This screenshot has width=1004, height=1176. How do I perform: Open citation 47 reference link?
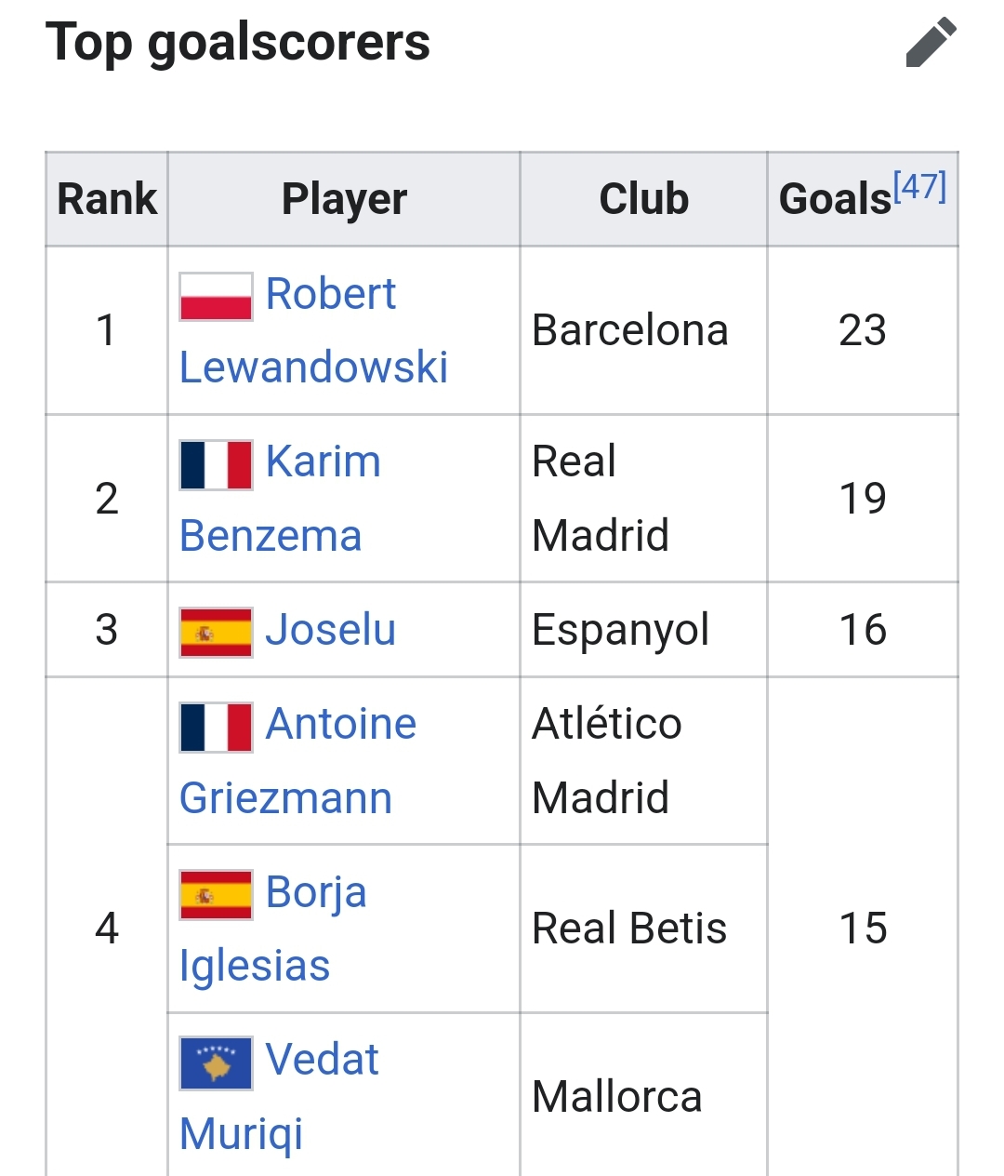coord(919,186)
